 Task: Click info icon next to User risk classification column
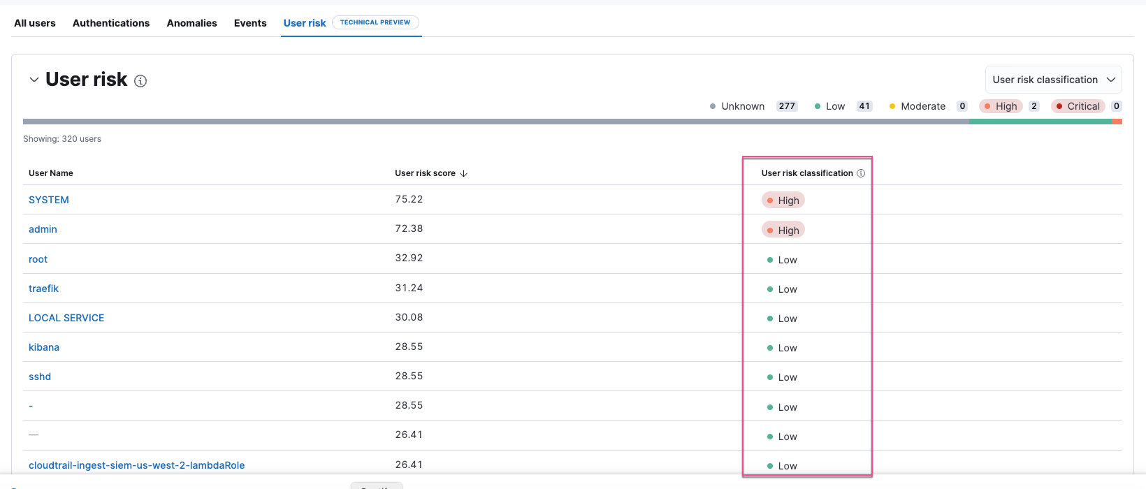861,173
